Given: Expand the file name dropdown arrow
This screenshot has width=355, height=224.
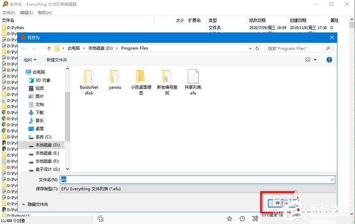Looking at the screenshot, I should coord(332,180).
